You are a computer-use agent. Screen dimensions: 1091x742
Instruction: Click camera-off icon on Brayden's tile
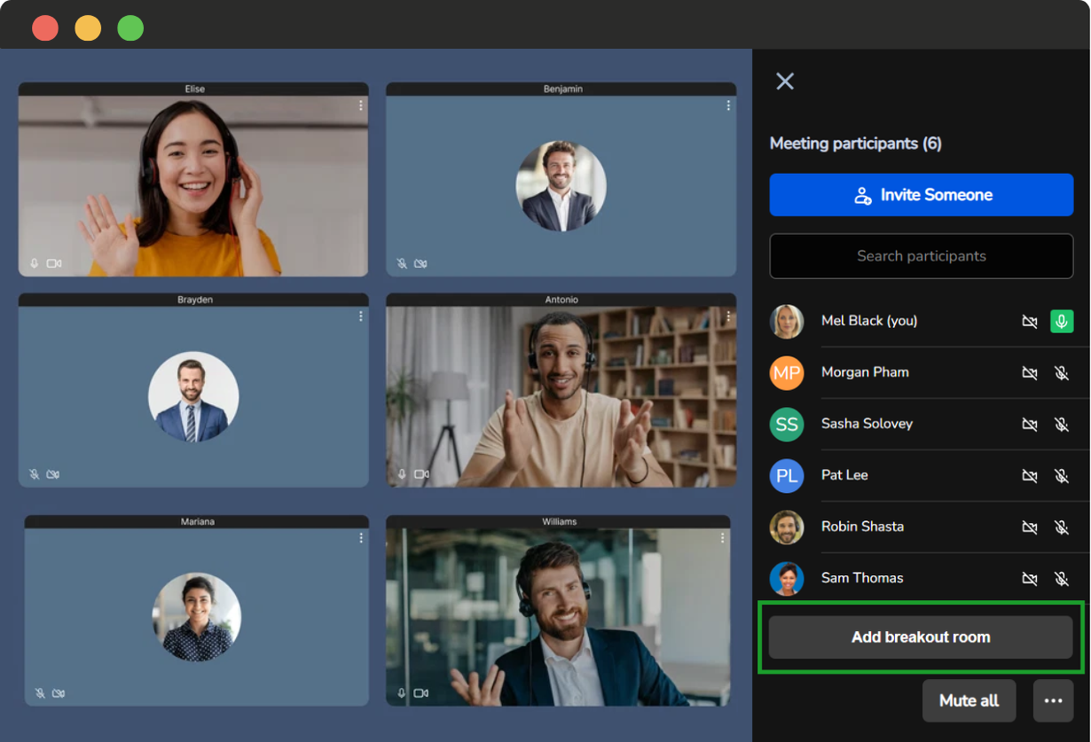tap(53, 474)
